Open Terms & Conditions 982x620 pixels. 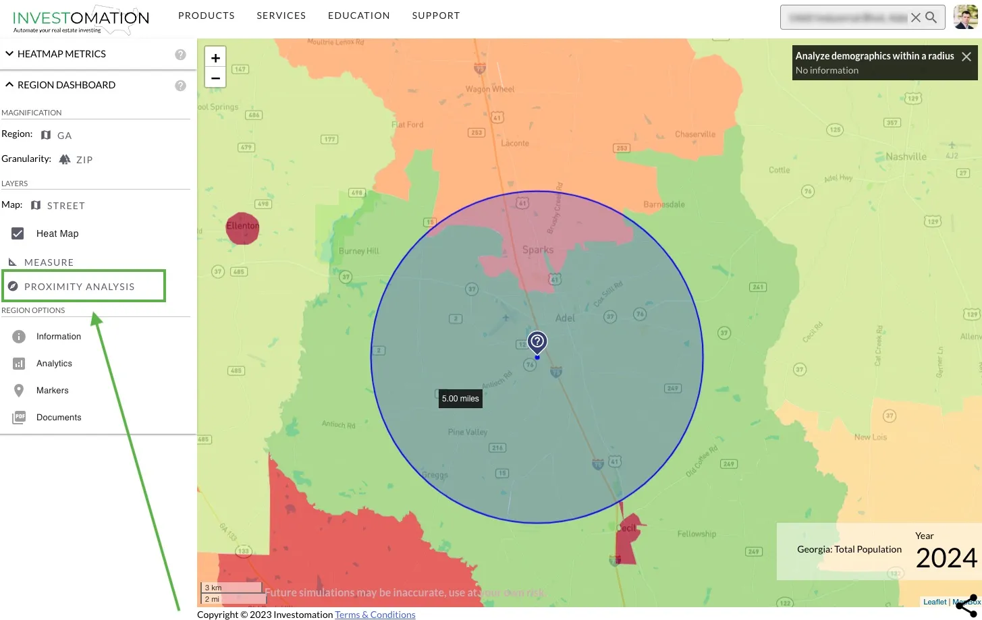[375, 614]
